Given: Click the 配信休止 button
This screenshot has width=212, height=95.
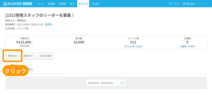Looking at the screenshot, I should tap(12, 56).
